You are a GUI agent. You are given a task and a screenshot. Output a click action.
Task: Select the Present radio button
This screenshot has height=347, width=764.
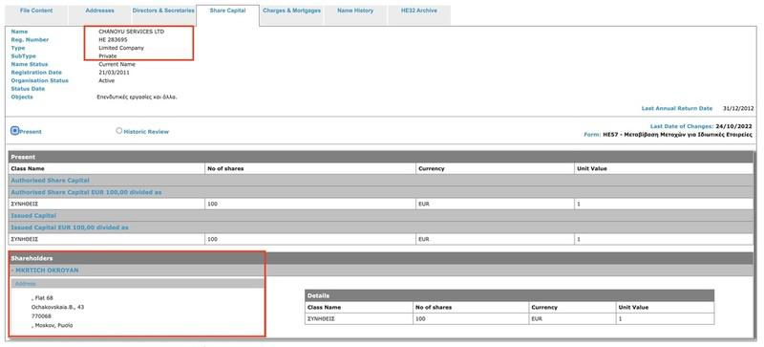(x=14, y=131)
